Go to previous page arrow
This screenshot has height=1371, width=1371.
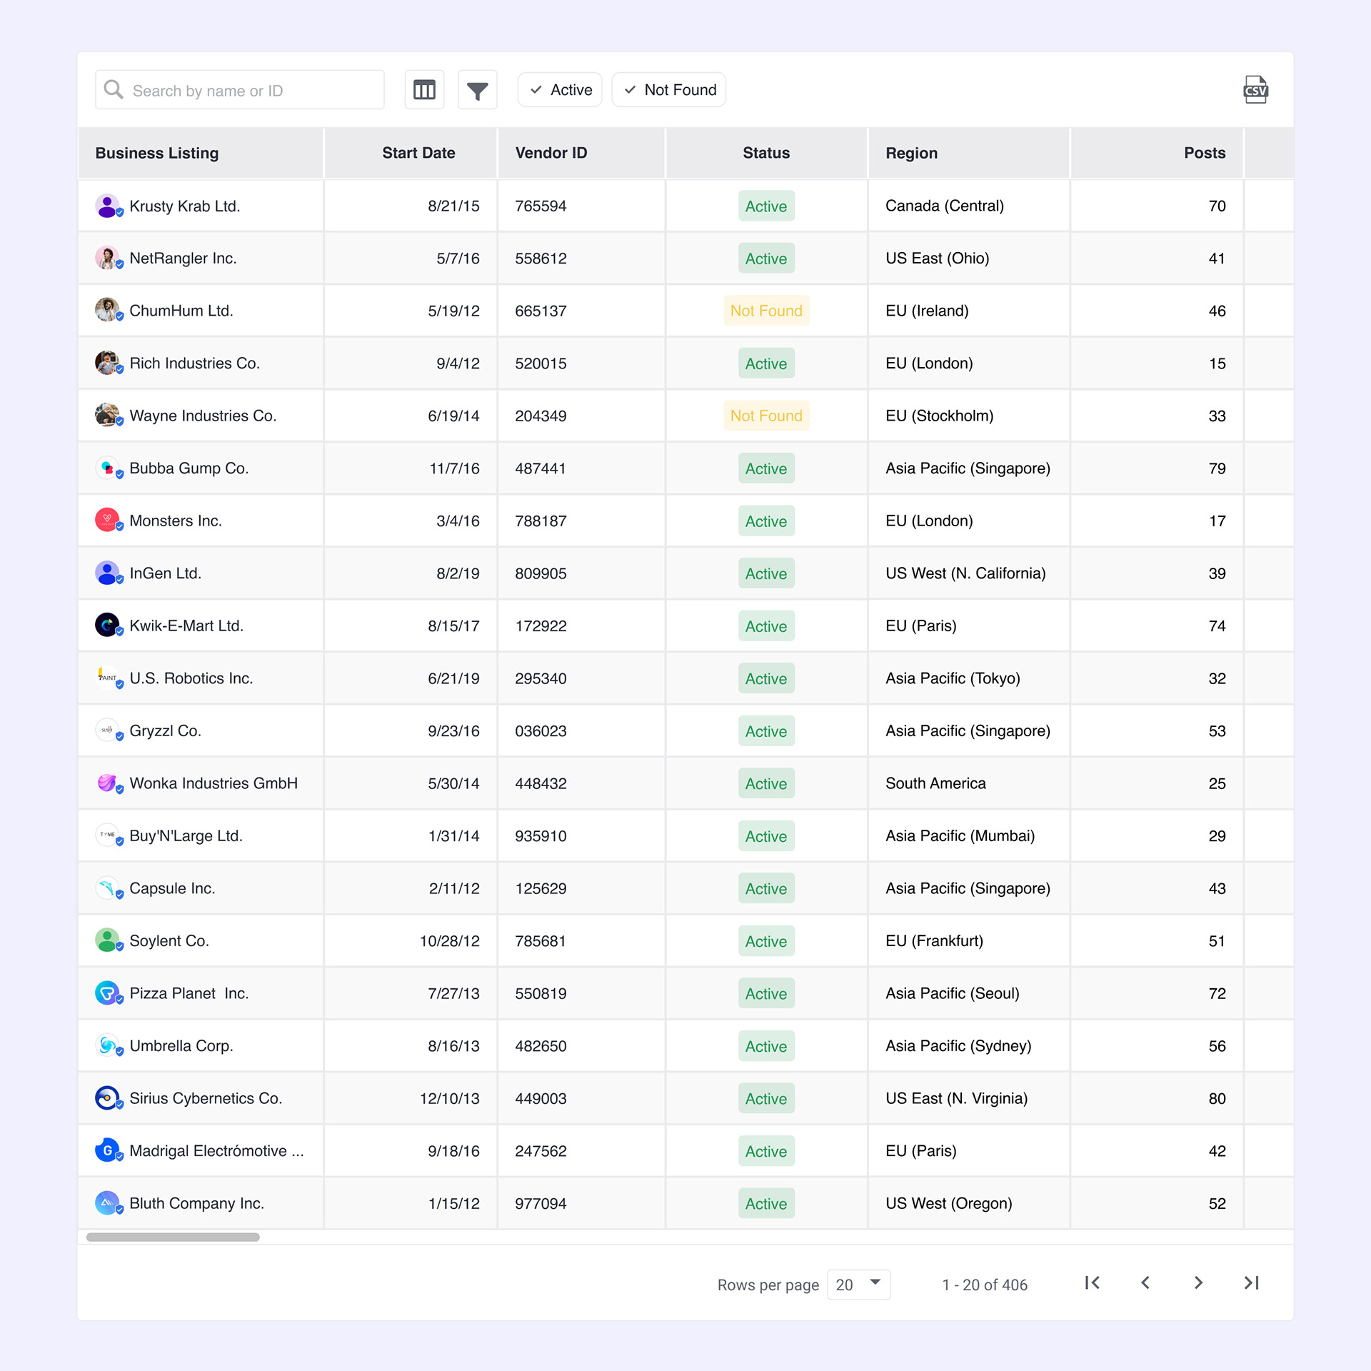1145,1283
